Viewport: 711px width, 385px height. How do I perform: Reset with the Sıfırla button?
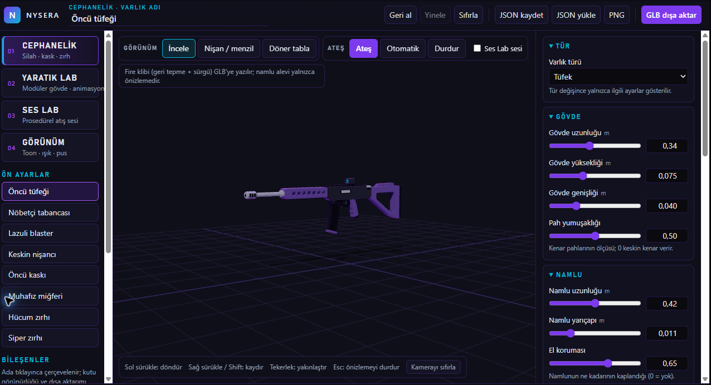click(468, 15)
